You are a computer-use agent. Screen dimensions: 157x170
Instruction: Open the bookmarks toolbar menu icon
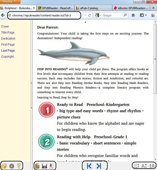click(x=143, y=15)
